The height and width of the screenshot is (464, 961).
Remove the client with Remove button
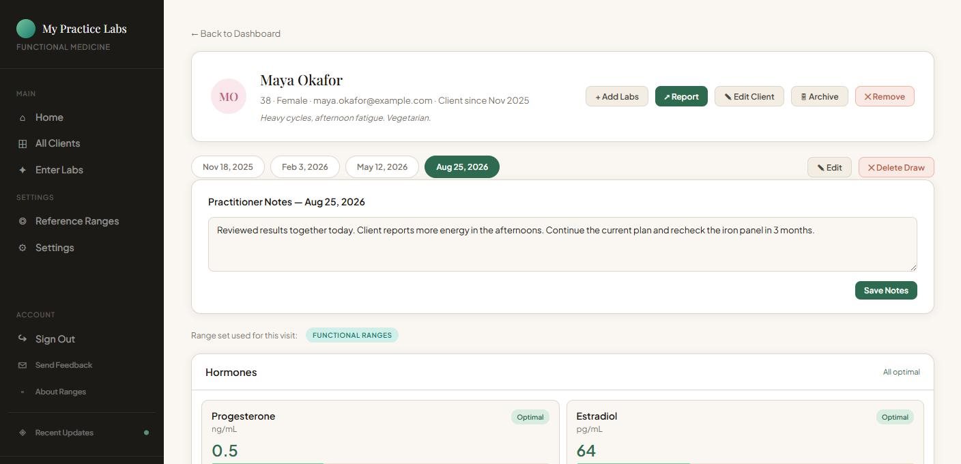click(885, 96)
